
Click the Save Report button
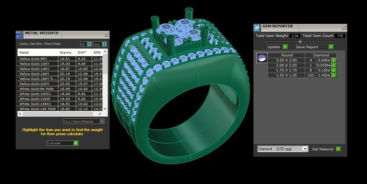[314, 47]
